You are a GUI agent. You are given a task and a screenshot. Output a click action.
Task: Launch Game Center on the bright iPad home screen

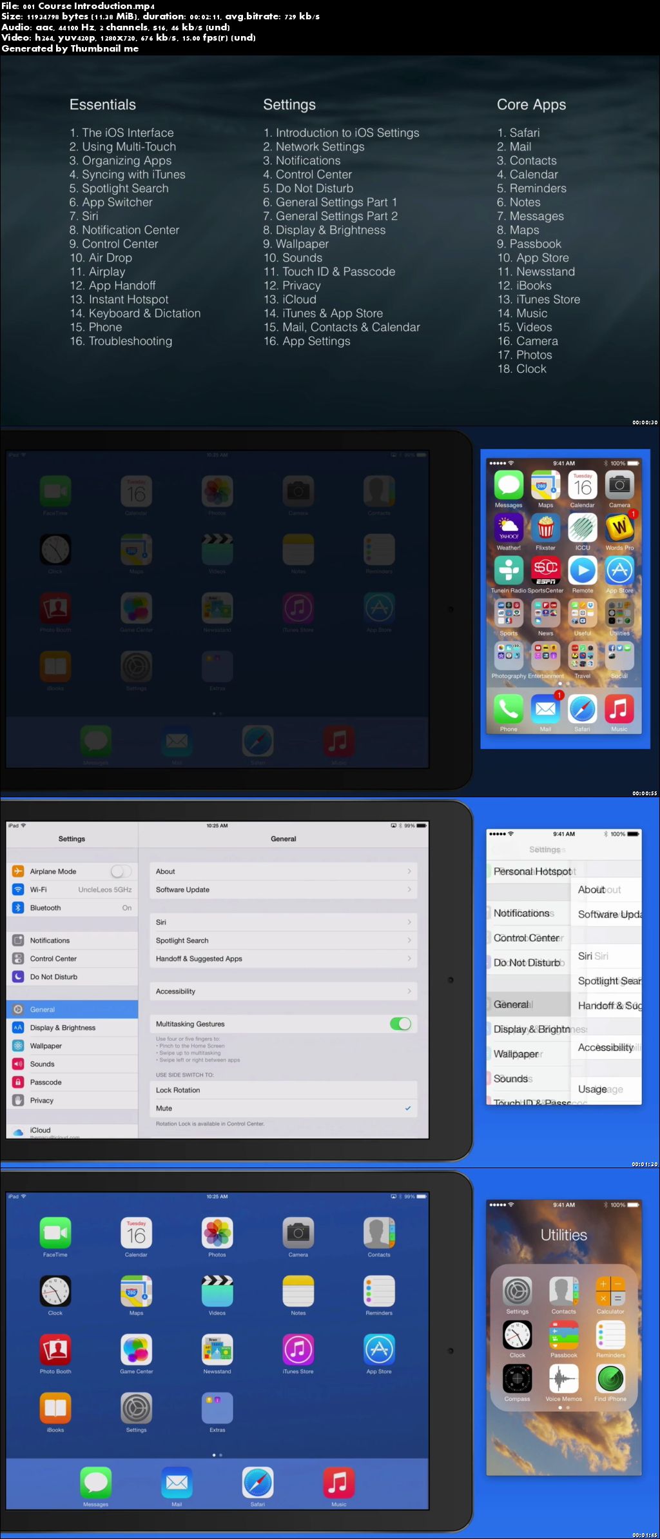[x=137, y=1350]
